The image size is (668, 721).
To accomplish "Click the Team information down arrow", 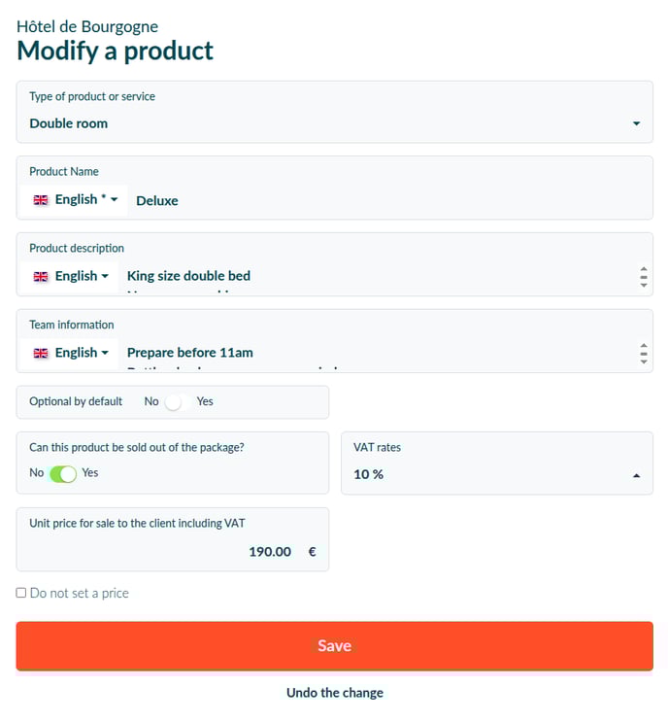I will [644, 361].
